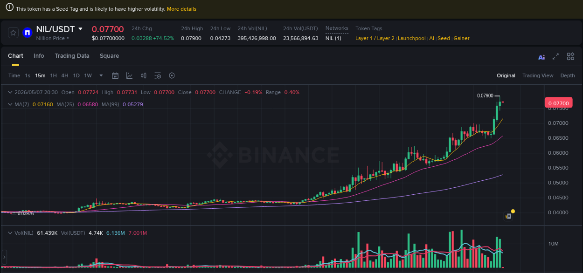Open the Nillion Price link

52,38
